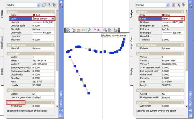Close the left Properties palette
This screenshot has height=119, width=194.
tap(61, 2)
